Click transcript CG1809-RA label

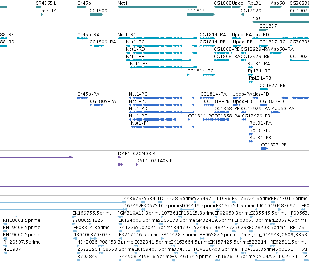103,42
